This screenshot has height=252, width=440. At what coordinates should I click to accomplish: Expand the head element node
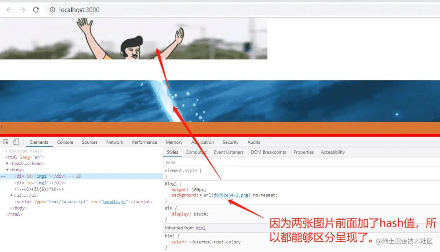tap(7, 164)
